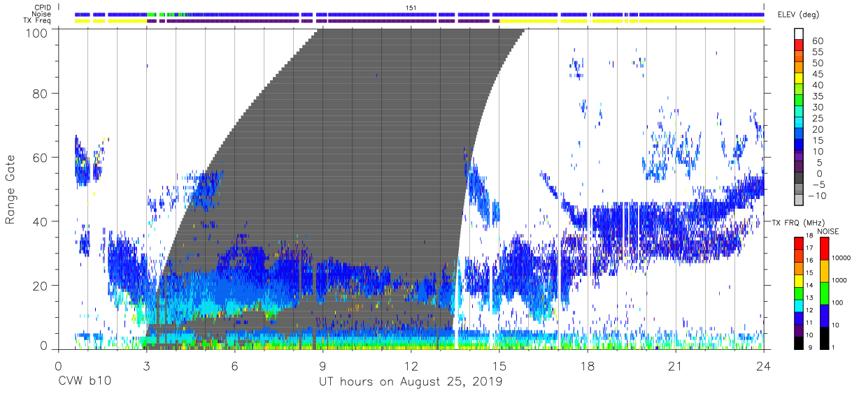859x396 pixels.
Task: Click the white top segment of ELEV colorbar
Action: pos(799,34)
